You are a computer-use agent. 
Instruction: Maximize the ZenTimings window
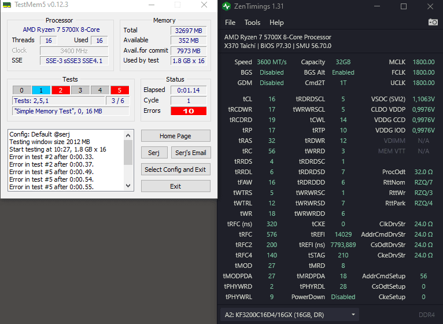click(404, 6)
